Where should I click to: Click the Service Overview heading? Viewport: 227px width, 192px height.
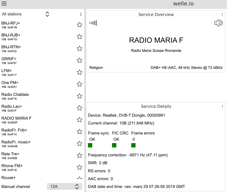156,15
